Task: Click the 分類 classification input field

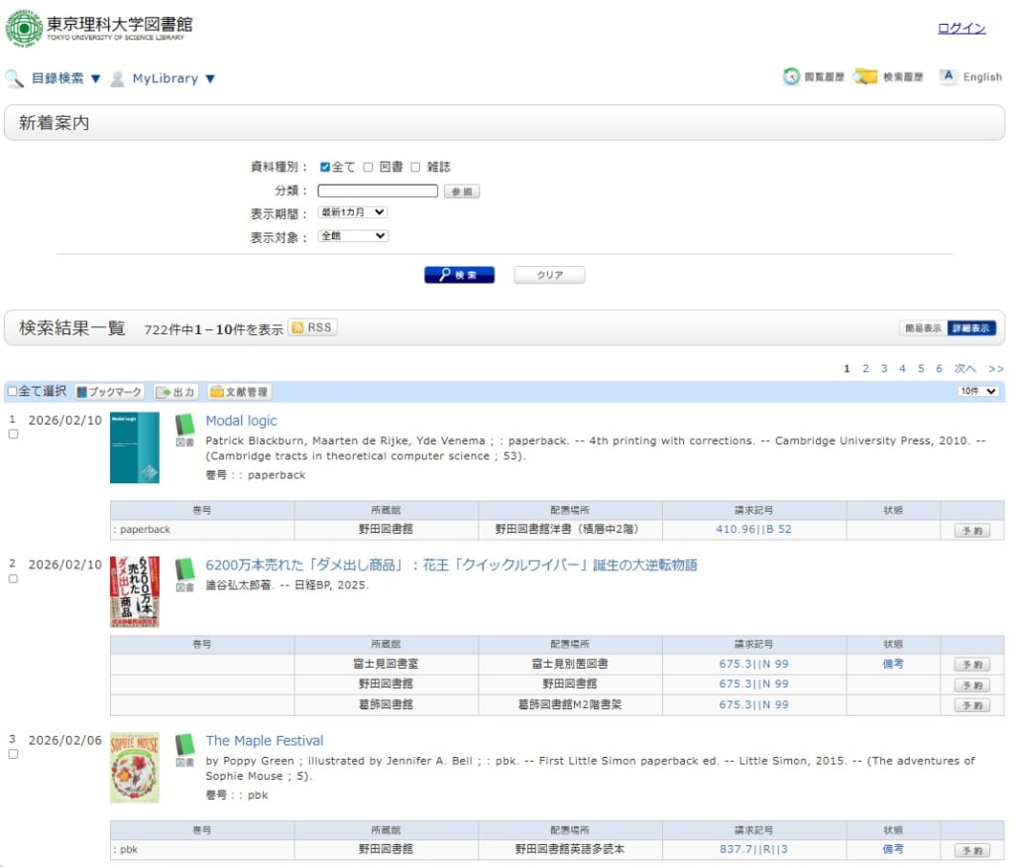Action: tap(377, 190)
